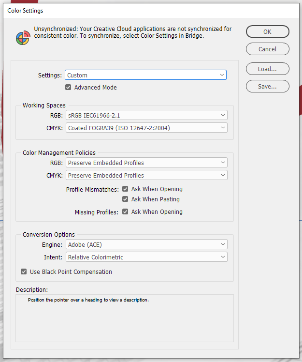The height and width of the screenshot is (362, 302).
Task: Toggle Profile Mismatches Ask When Opening checkbox
Action: [125, 189]
